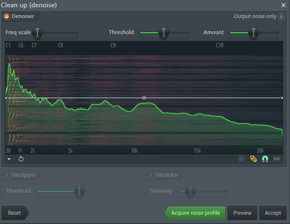Image resolution: width=290 pixels, height=224 pixels.
Task: Click the Accept button
Action: [x=273, y=213]
